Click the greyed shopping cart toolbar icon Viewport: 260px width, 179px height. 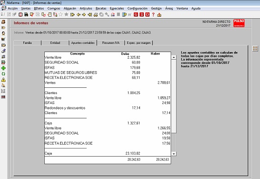tap(130, 15)
